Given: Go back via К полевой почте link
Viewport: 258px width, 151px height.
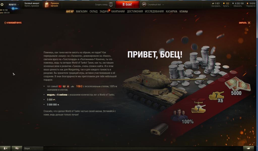Looking at the screenshot, I should [x=13, y=23].
